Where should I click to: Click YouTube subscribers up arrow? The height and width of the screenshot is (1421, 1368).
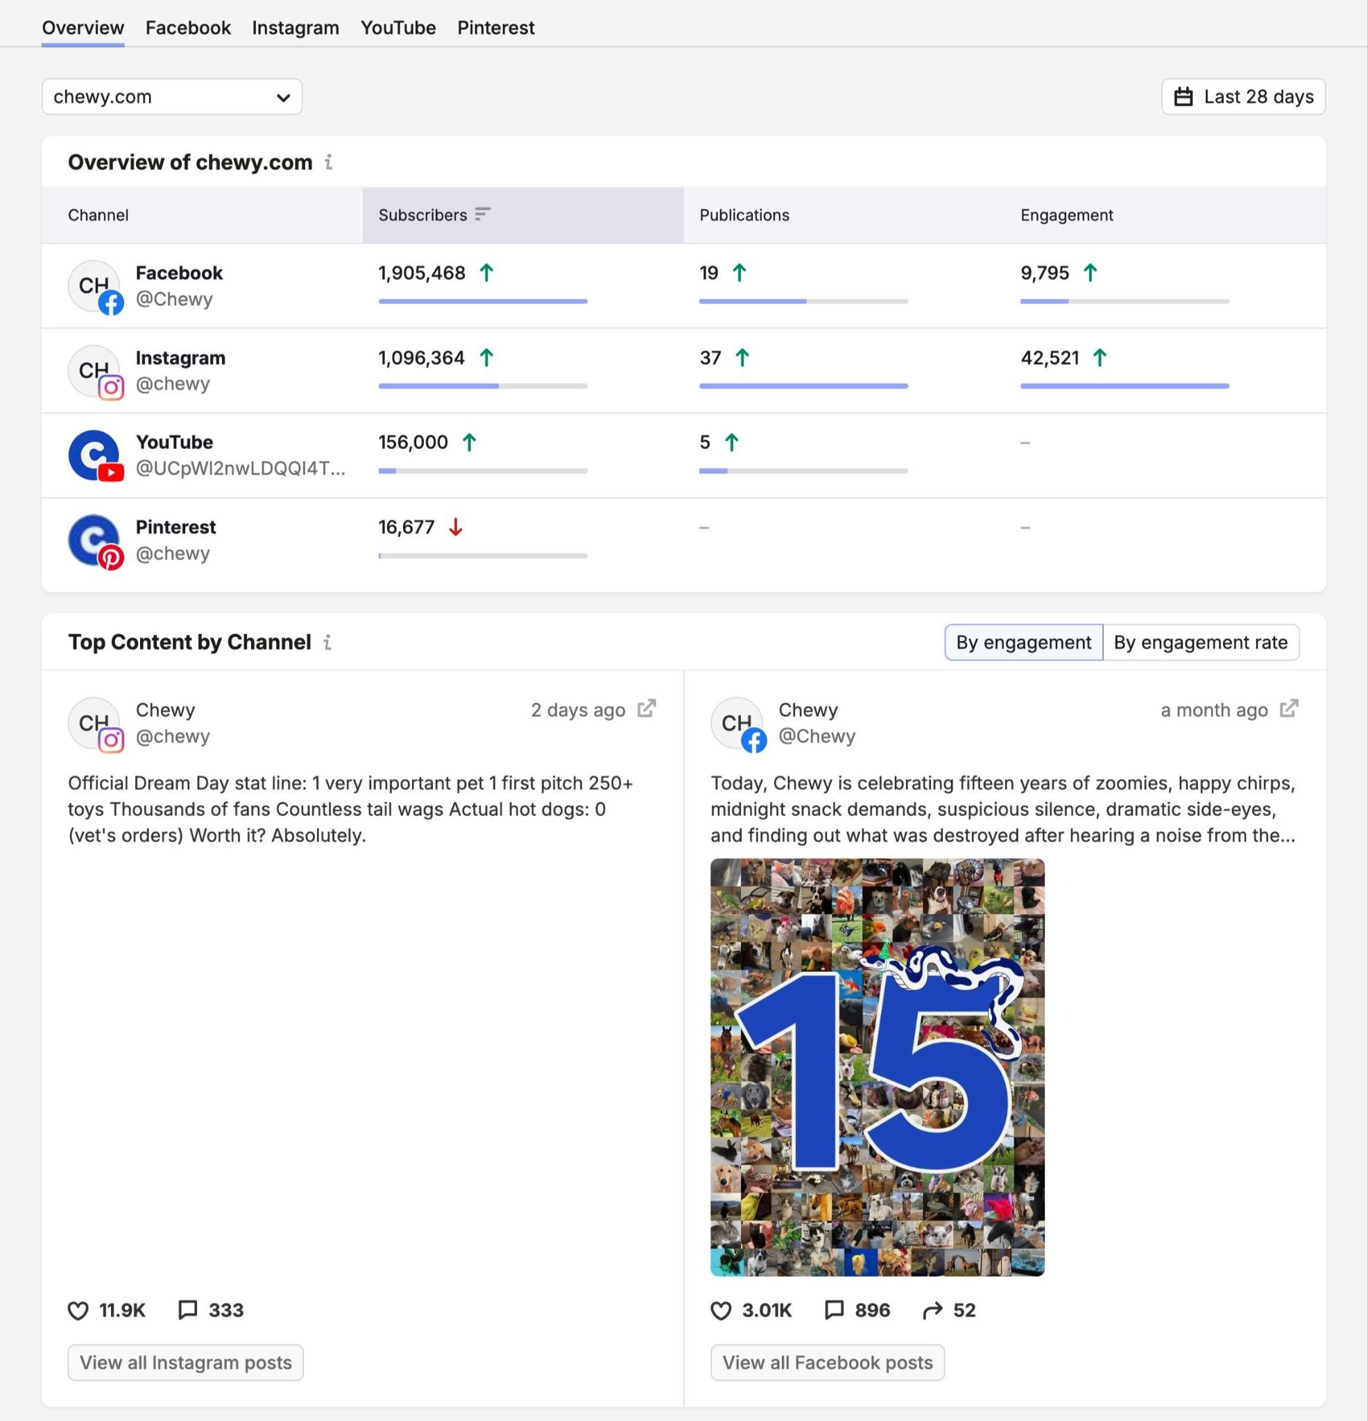point(469,442)
